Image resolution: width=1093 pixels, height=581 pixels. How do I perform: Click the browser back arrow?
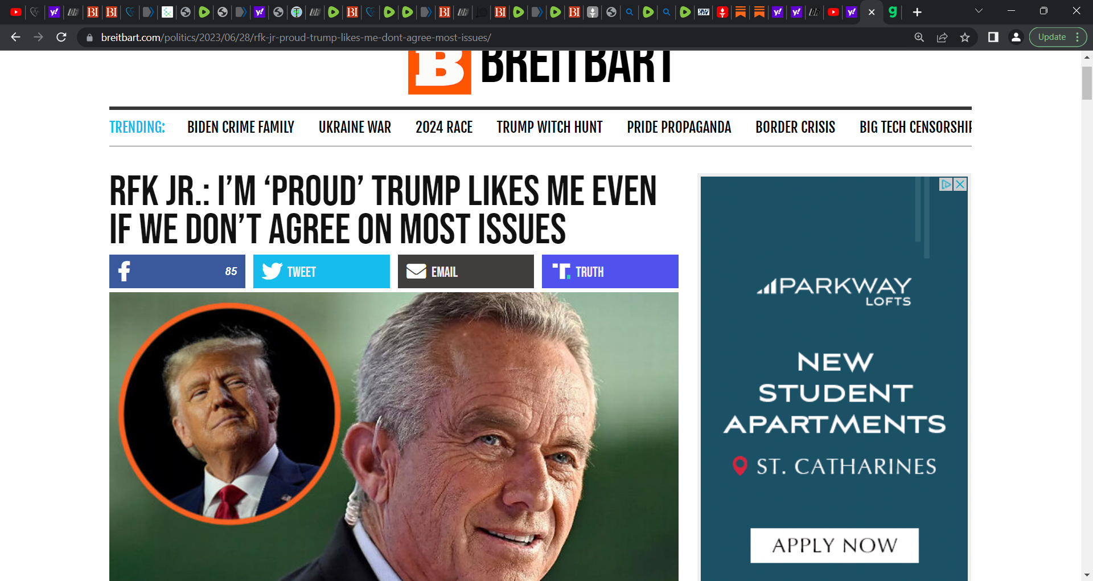point(15,37)
